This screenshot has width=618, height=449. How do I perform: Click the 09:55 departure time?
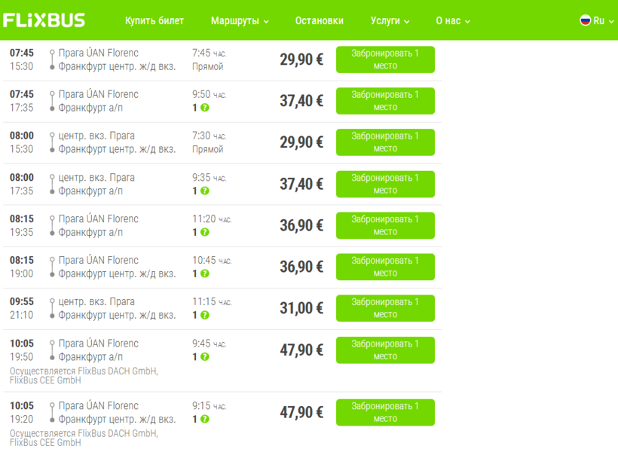coord(22,301)
